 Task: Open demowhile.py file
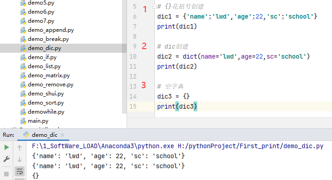[46, 112]
